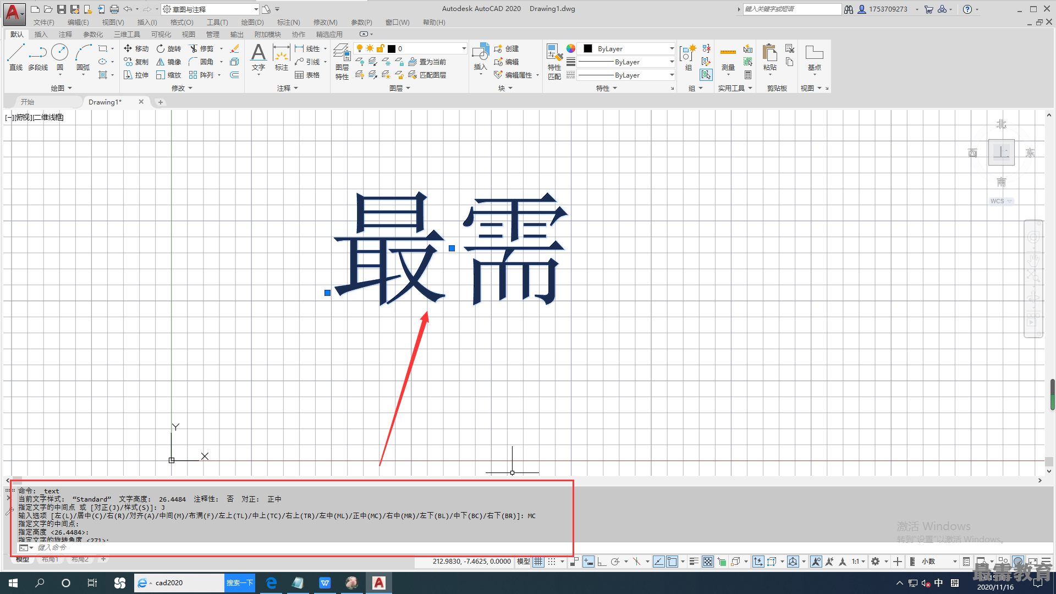
Task: Open the 帮助(H) menu
Action: pos(434,23)
